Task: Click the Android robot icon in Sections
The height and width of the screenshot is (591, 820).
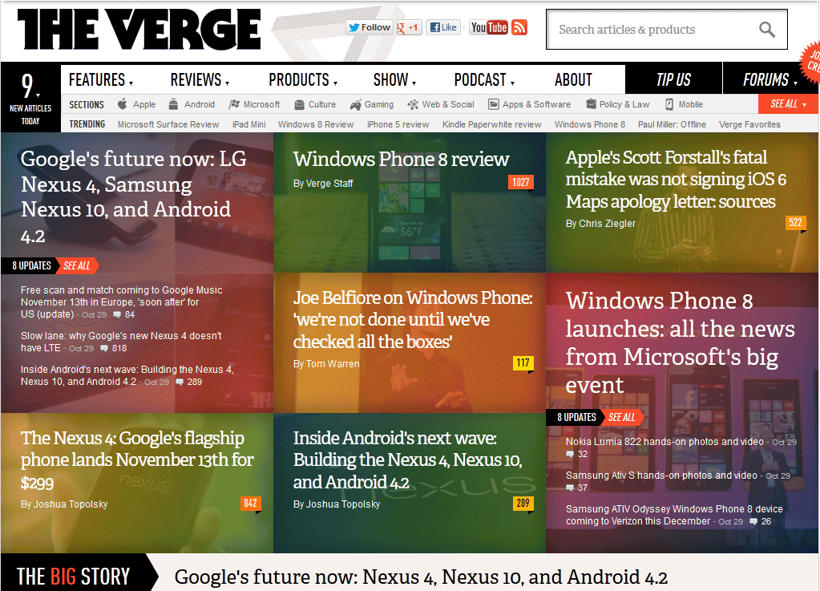Action: tap(173, 104)
